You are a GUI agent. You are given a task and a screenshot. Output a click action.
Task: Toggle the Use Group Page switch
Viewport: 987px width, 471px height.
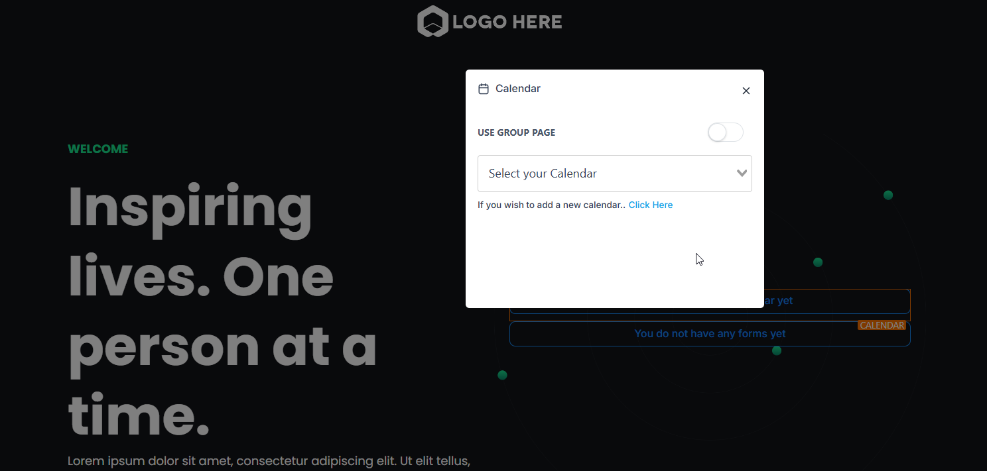pos(725,132)
